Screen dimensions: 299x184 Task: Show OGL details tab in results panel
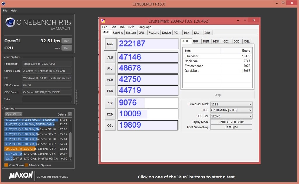tap(247, 42)
